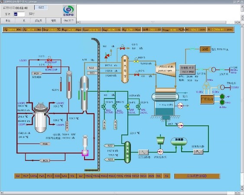
Task: Click the white input field below runtime
Action: pyautogui.click(x=19, y=14)
